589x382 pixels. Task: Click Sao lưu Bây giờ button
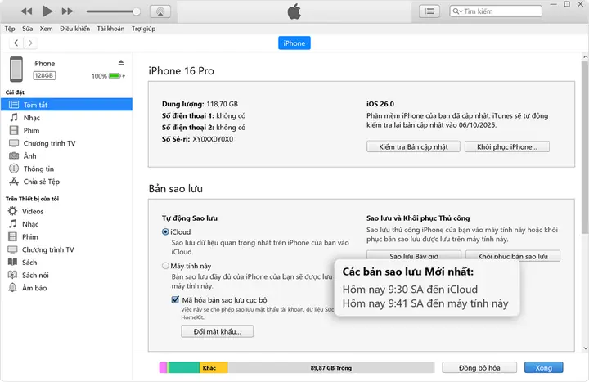pos(414,255)
